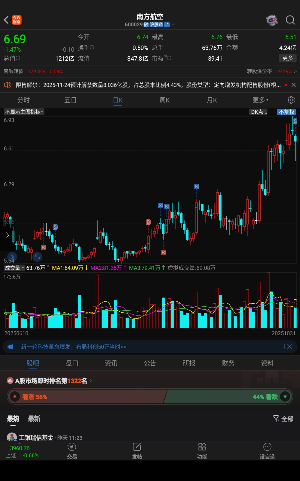Open the 财务 tab

228,363
